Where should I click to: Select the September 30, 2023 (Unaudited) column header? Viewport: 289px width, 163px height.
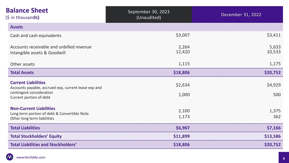(x=149, y=14)
